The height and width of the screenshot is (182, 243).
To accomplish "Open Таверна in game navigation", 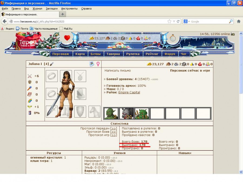I will click(113, 54).
